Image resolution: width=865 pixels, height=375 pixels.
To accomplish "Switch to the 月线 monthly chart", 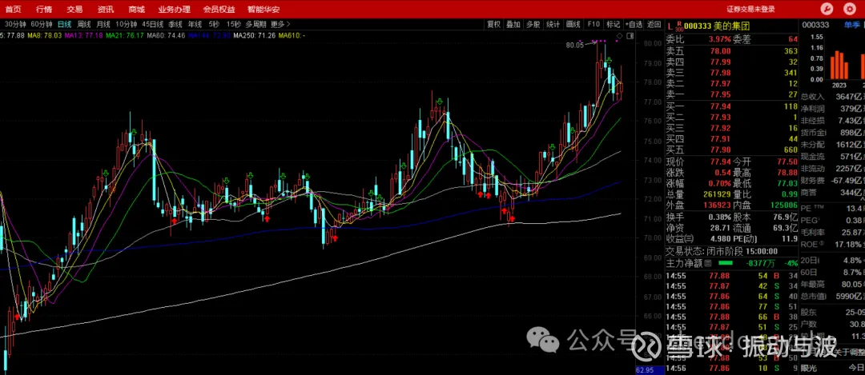I will (103, 24).
